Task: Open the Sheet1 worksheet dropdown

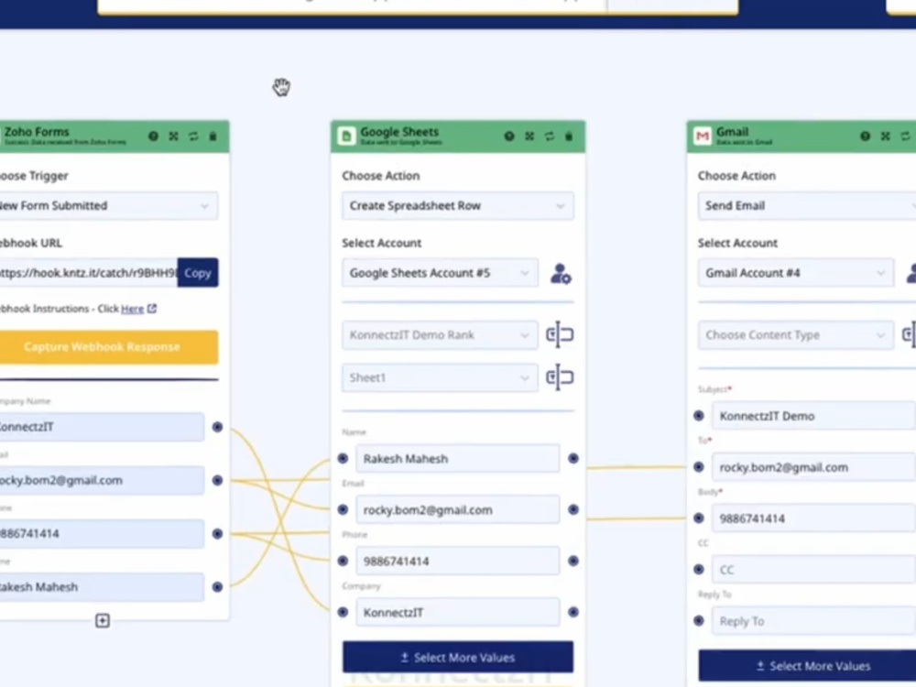Action: coord(440,377)
